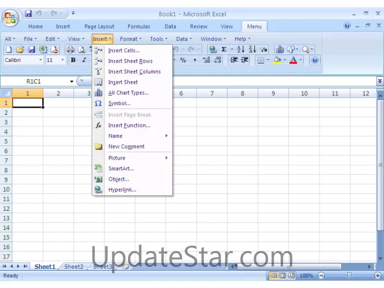This screenshot has width=384, height=288.
Task: Click the 100% zoom level button
Action: [x=306, y=276]
